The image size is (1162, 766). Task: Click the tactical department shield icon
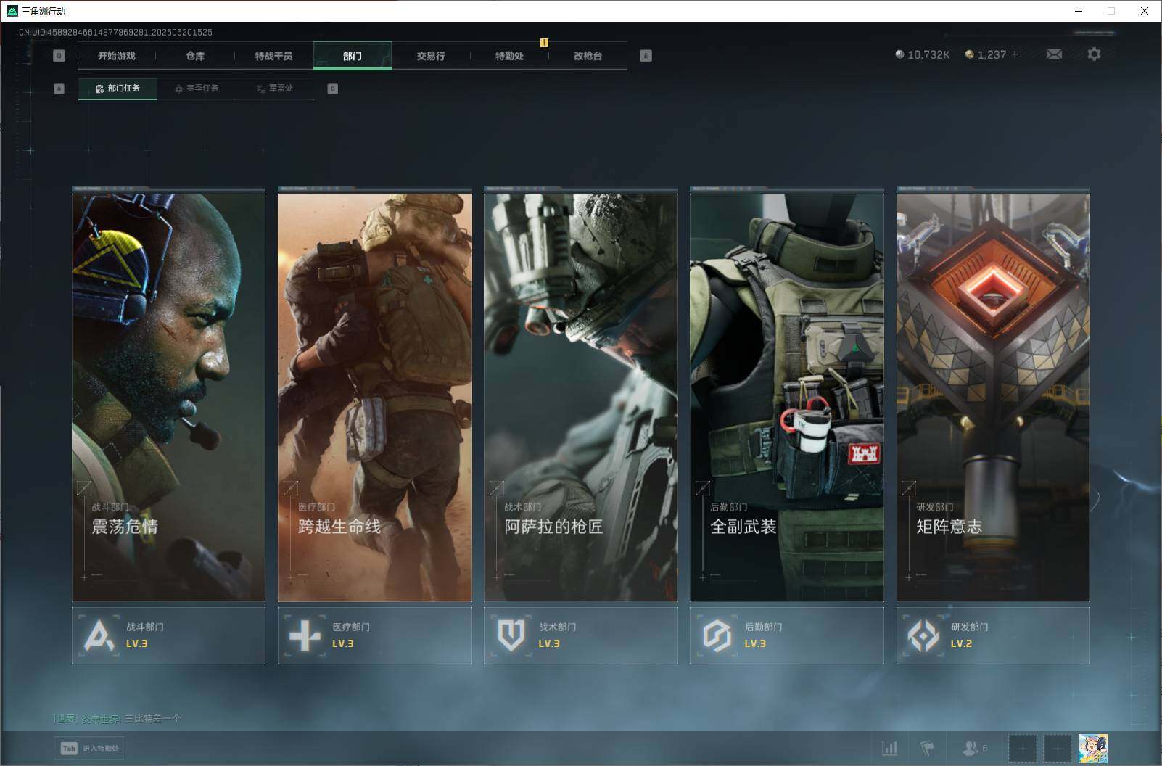(x=511, y=636)
